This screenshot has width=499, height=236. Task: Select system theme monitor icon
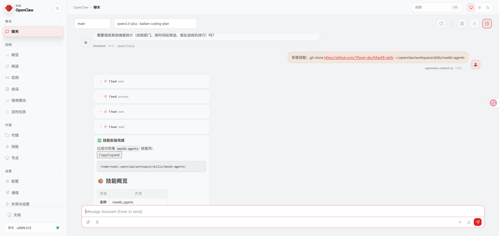pyautogui.click(x=471, y=8)
